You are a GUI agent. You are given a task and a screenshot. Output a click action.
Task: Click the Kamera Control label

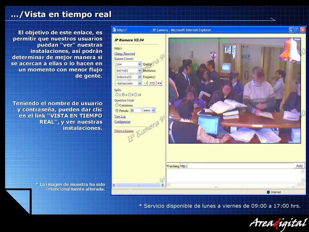tap(123, 59)
